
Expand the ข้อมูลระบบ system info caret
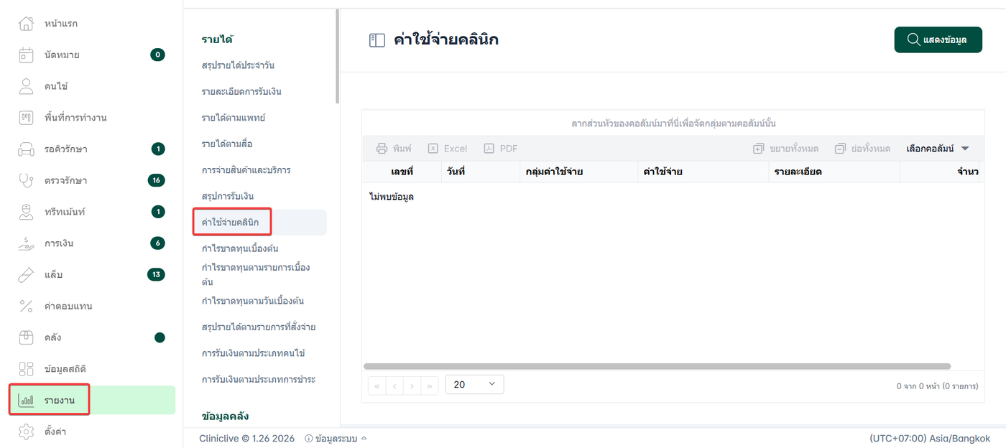click(x=364, y=438)
